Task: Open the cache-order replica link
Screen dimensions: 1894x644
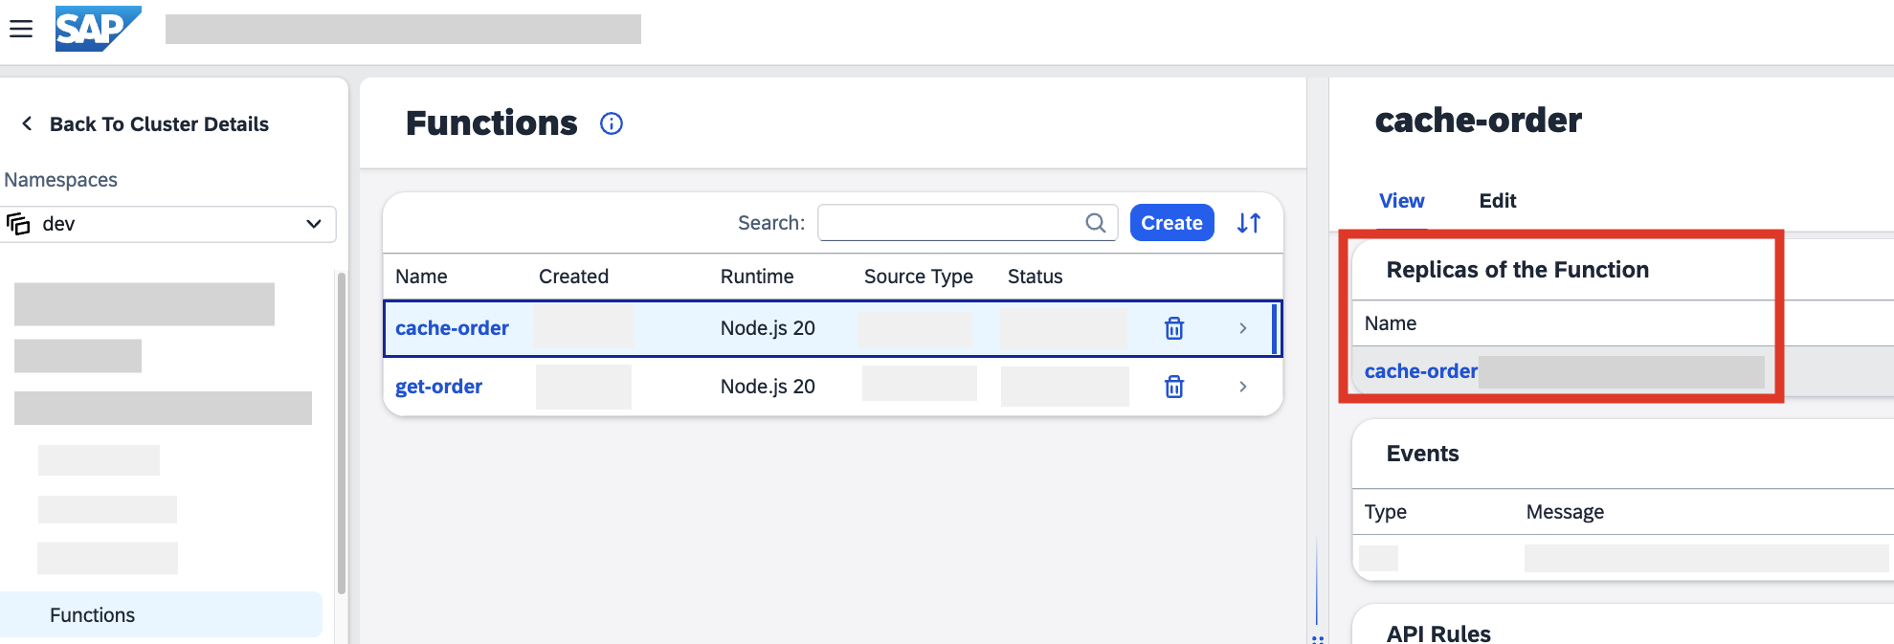Action: point(1421,371)
